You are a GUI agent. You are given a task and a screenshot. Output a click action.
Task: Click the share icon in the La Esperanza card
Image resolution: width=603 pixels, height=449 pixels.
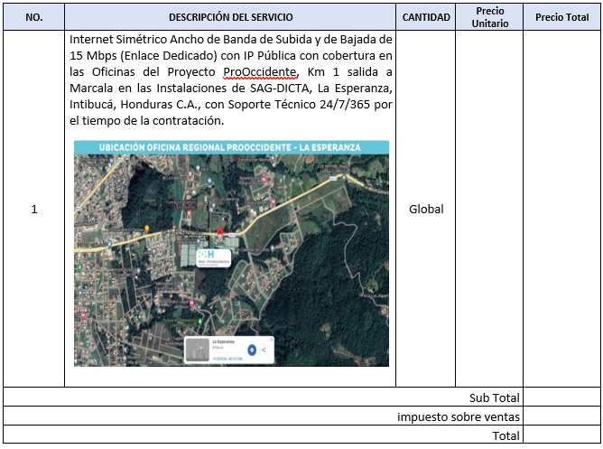[263, 349]
